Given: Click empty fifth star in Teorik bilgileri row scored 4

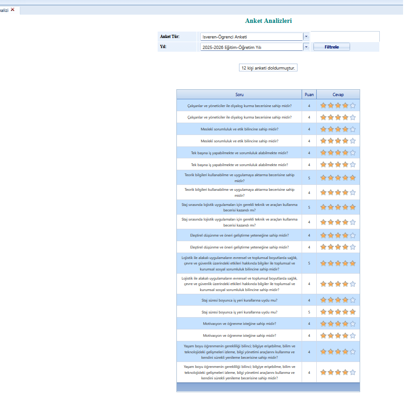Looking at the screenshot, I should [353, 193].
